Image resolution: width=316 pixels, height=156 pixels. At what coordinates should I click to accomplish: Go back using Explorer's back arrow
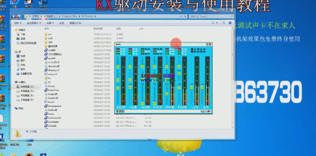(14, 16)
